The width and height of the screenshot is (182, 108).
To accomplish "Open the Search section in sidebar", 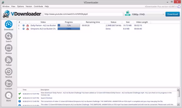I will [x=9, y=37].
